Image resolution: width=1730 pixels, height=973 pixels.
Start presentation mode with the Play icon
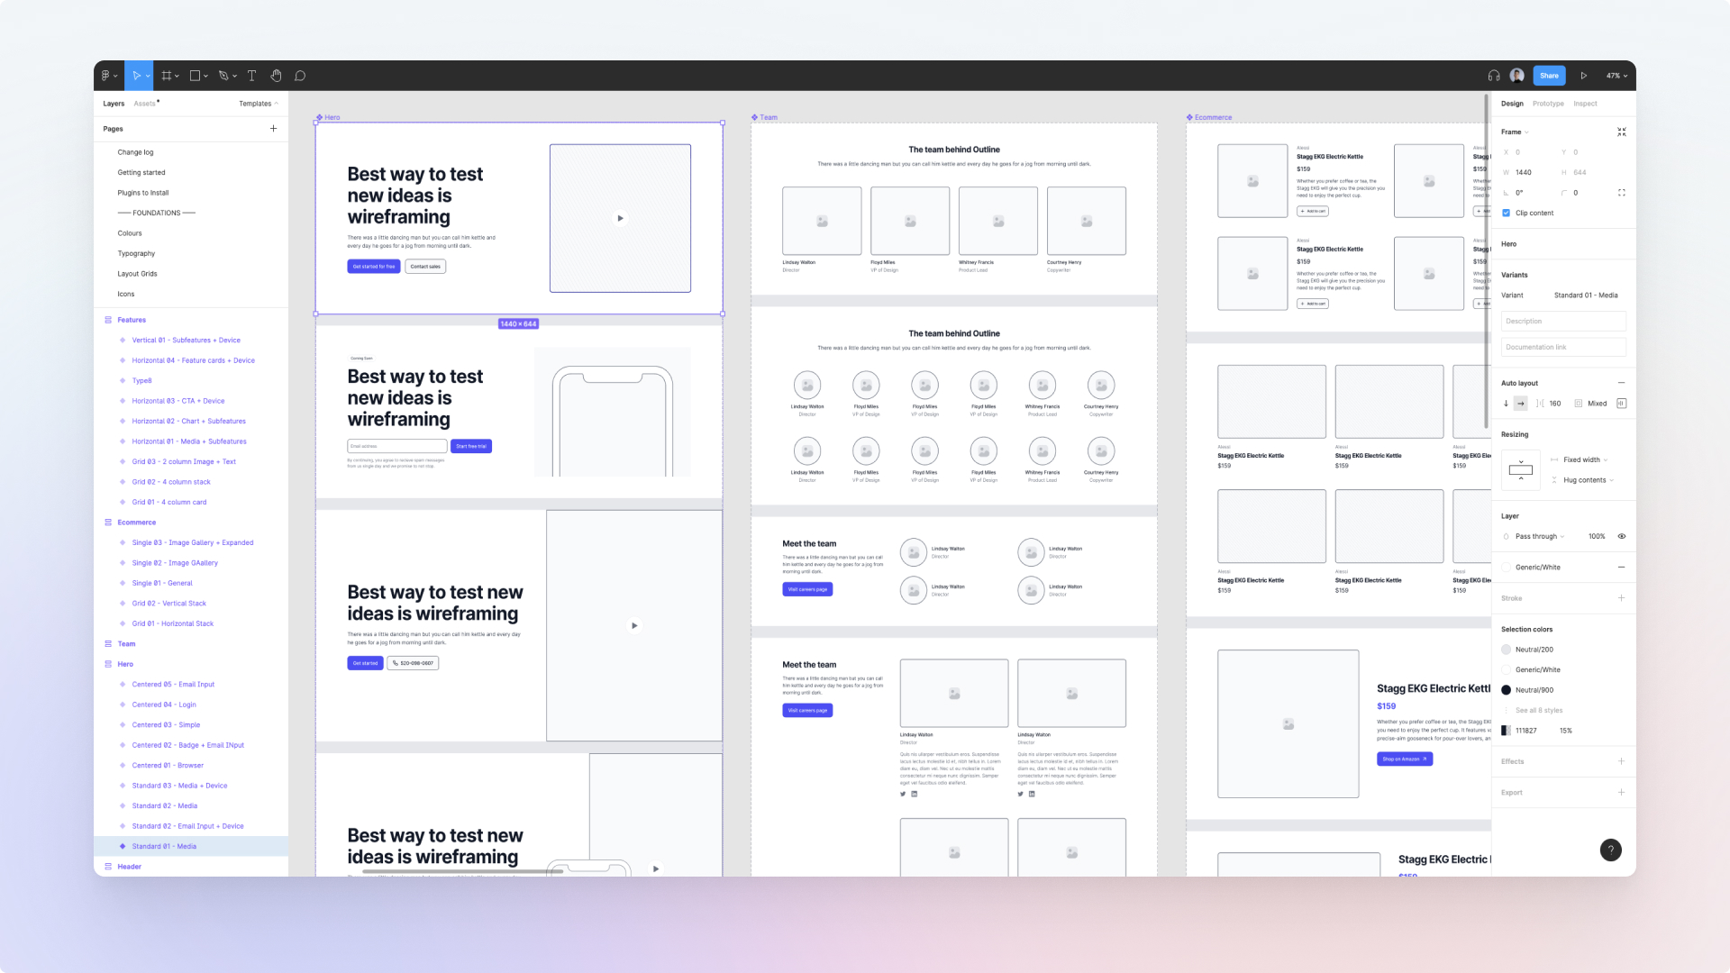pyautogui.click(x=1584, y=76)
